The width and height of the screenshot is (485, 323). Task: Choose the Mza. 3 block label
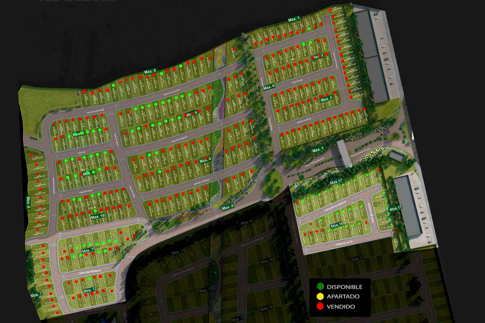[326, 99]
